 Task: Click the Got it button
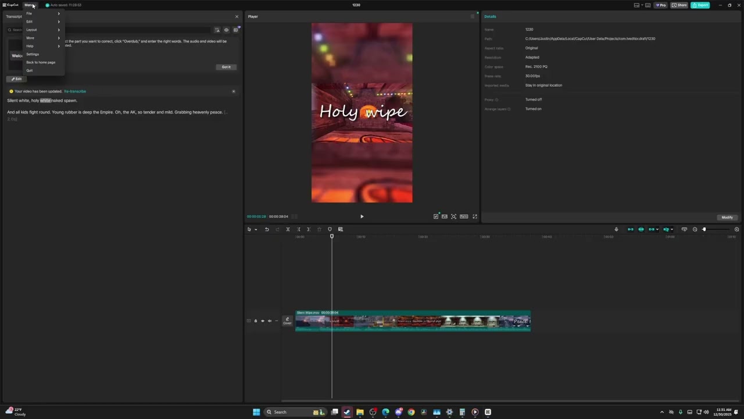(x=226, y=67)
